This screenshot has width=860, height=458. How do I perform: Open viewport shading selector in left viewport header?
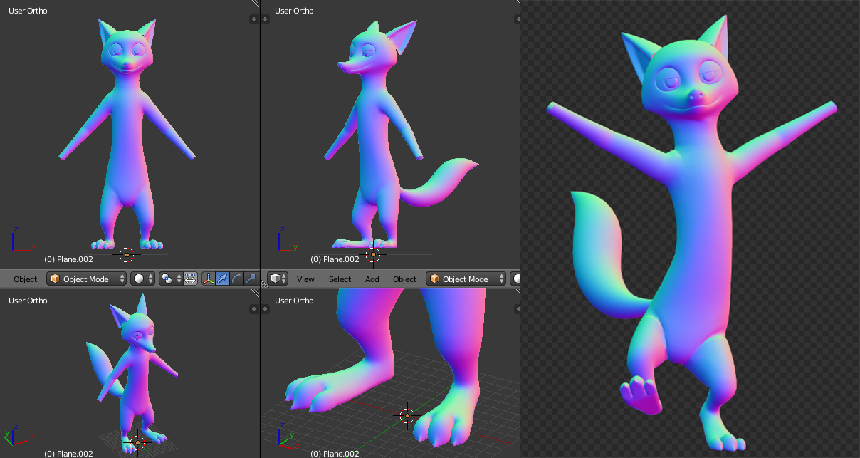click(x=142, y=279)
